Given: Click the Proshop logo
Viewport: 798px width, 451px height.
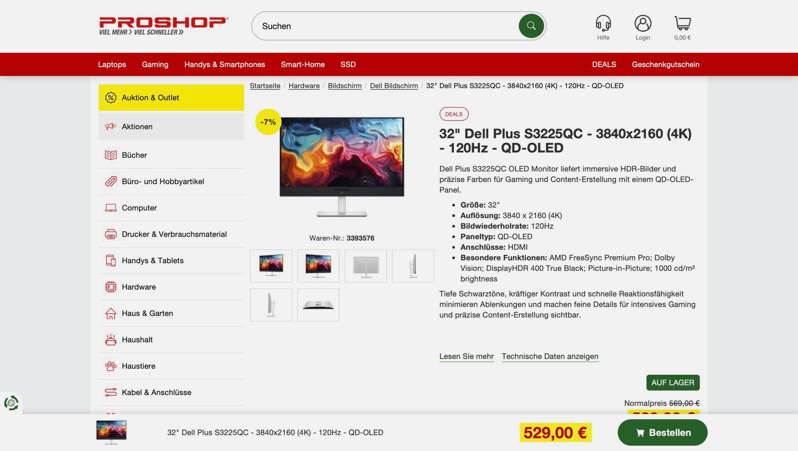Looking at the screenshot, I should [x=164, y=26].
